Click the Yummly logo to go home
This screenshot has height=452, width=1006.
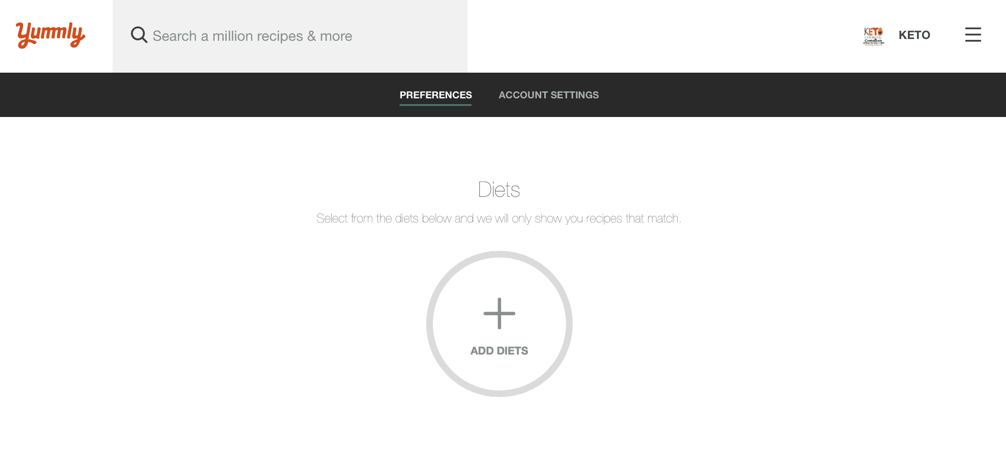point(51,35)
